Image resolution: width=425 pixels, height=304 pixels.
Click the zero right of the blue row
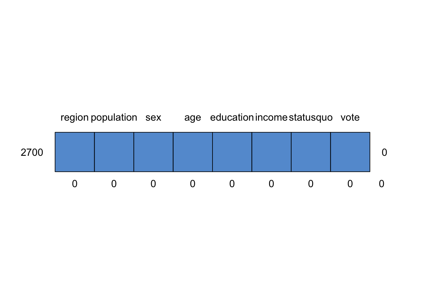[x=384, y=153]
